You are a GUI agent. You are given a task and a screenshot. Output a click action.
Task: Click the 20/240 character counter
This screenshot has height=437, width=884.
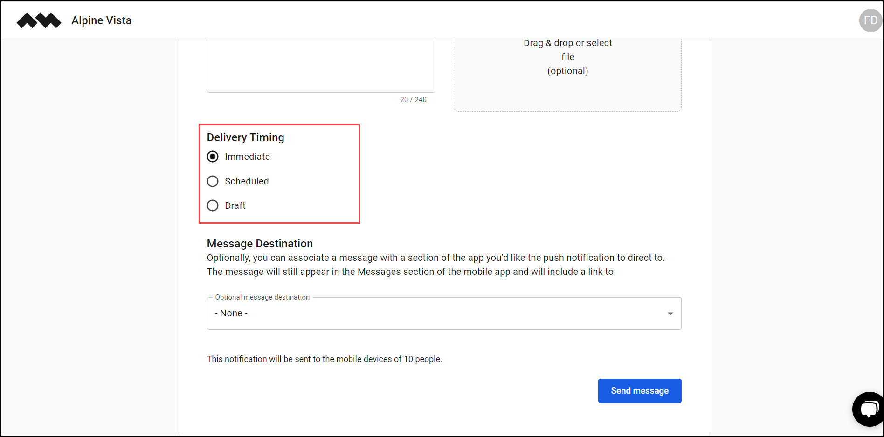pos(413,99)
